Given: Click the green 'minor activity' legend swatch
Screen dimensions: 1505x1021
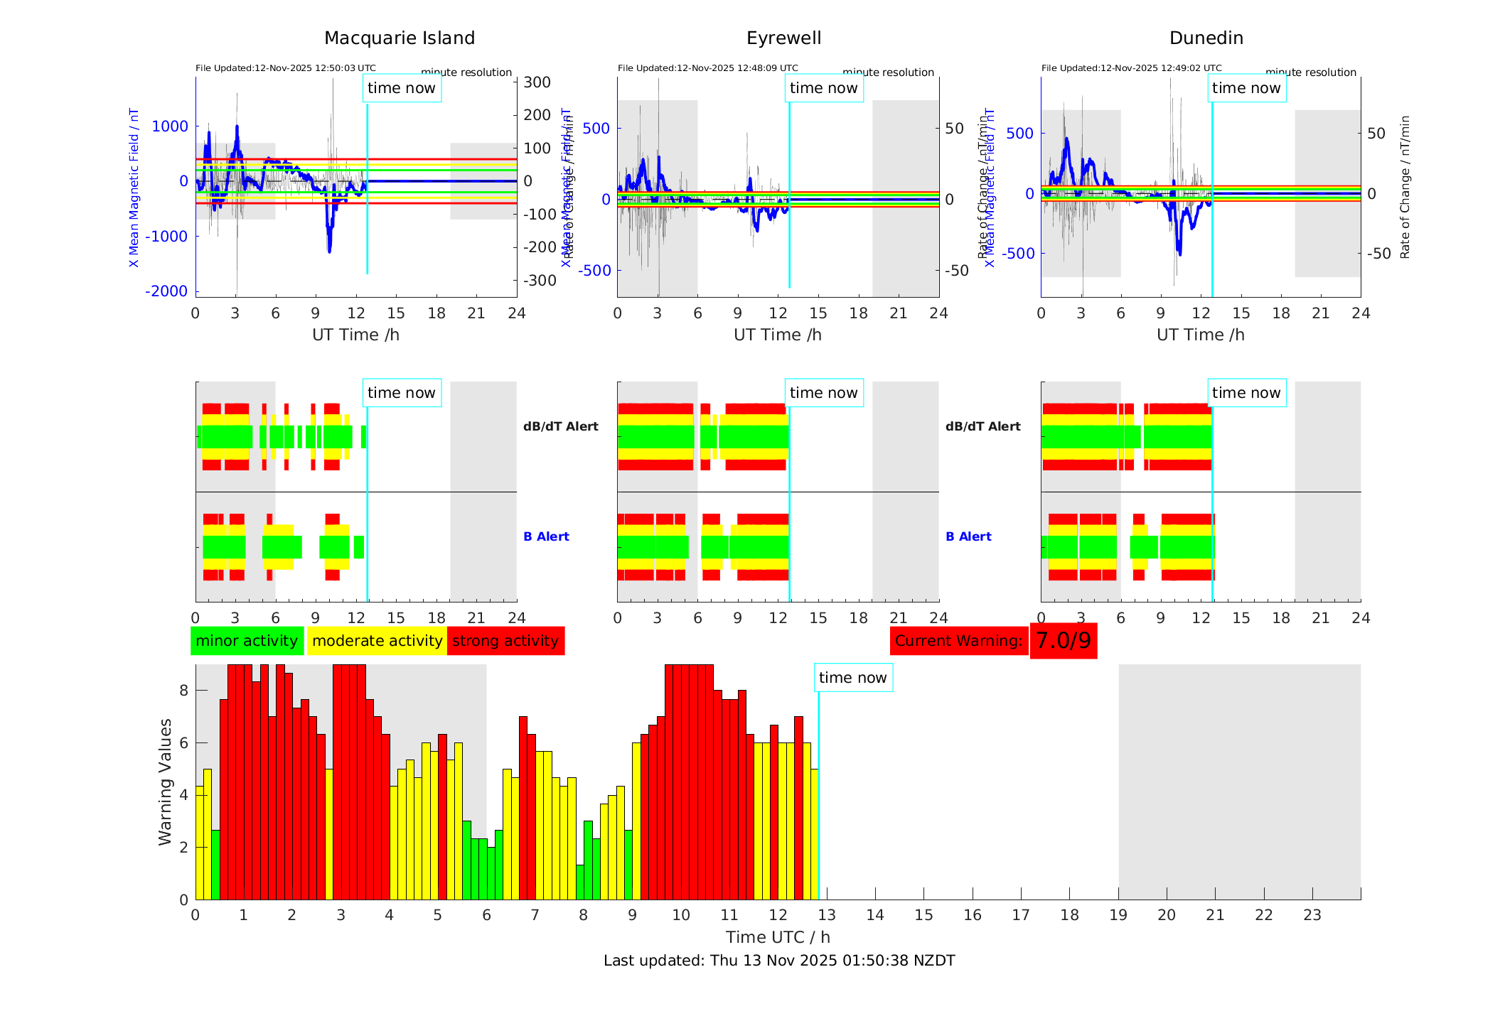Looking at the screenshot, I should pyautogui.click(x=247, y=641).
